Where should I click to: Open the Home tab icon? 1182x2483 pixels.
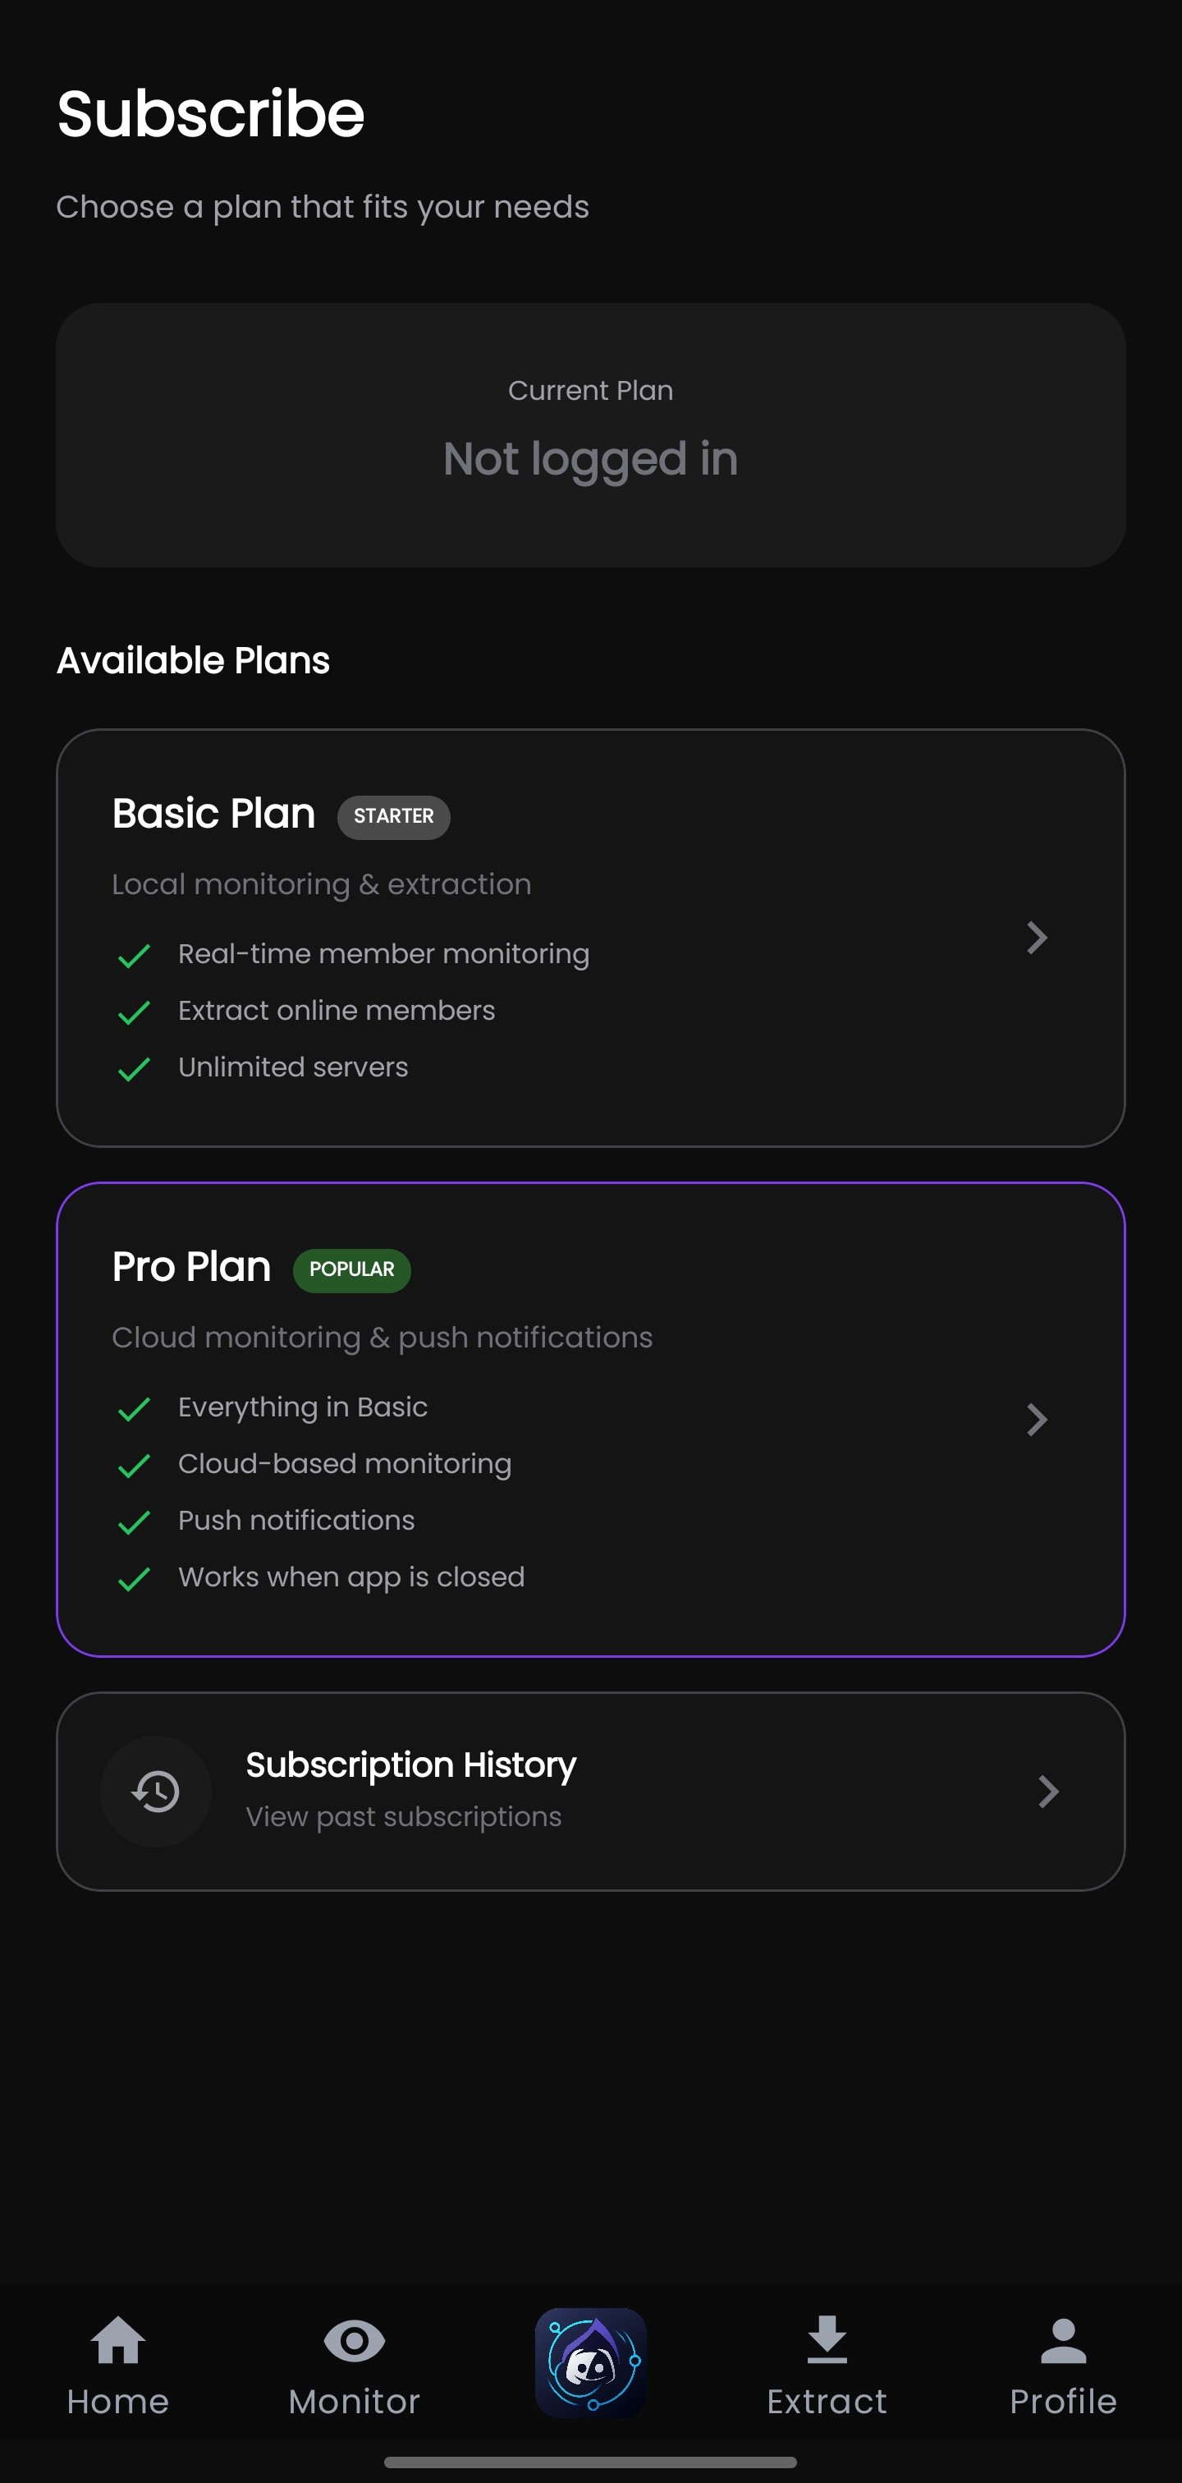pos(117,2346)
